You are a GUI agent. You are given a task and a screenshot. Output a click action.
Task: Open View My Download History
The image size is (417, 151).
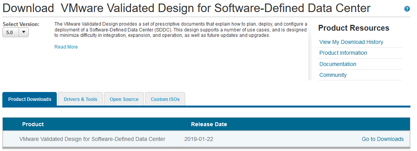click(x=351, y=42)
